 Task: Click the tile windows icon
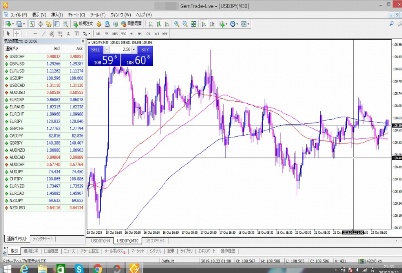point(194,24)
